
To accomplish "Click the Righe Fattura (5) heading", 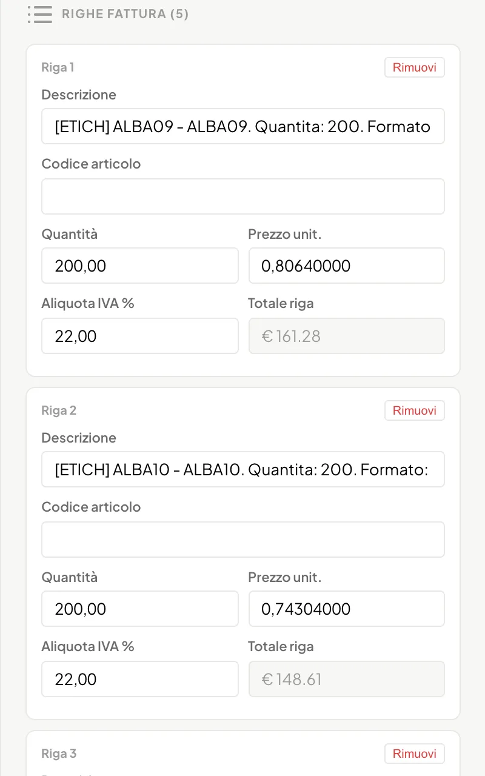I will [x=125, y=14].
